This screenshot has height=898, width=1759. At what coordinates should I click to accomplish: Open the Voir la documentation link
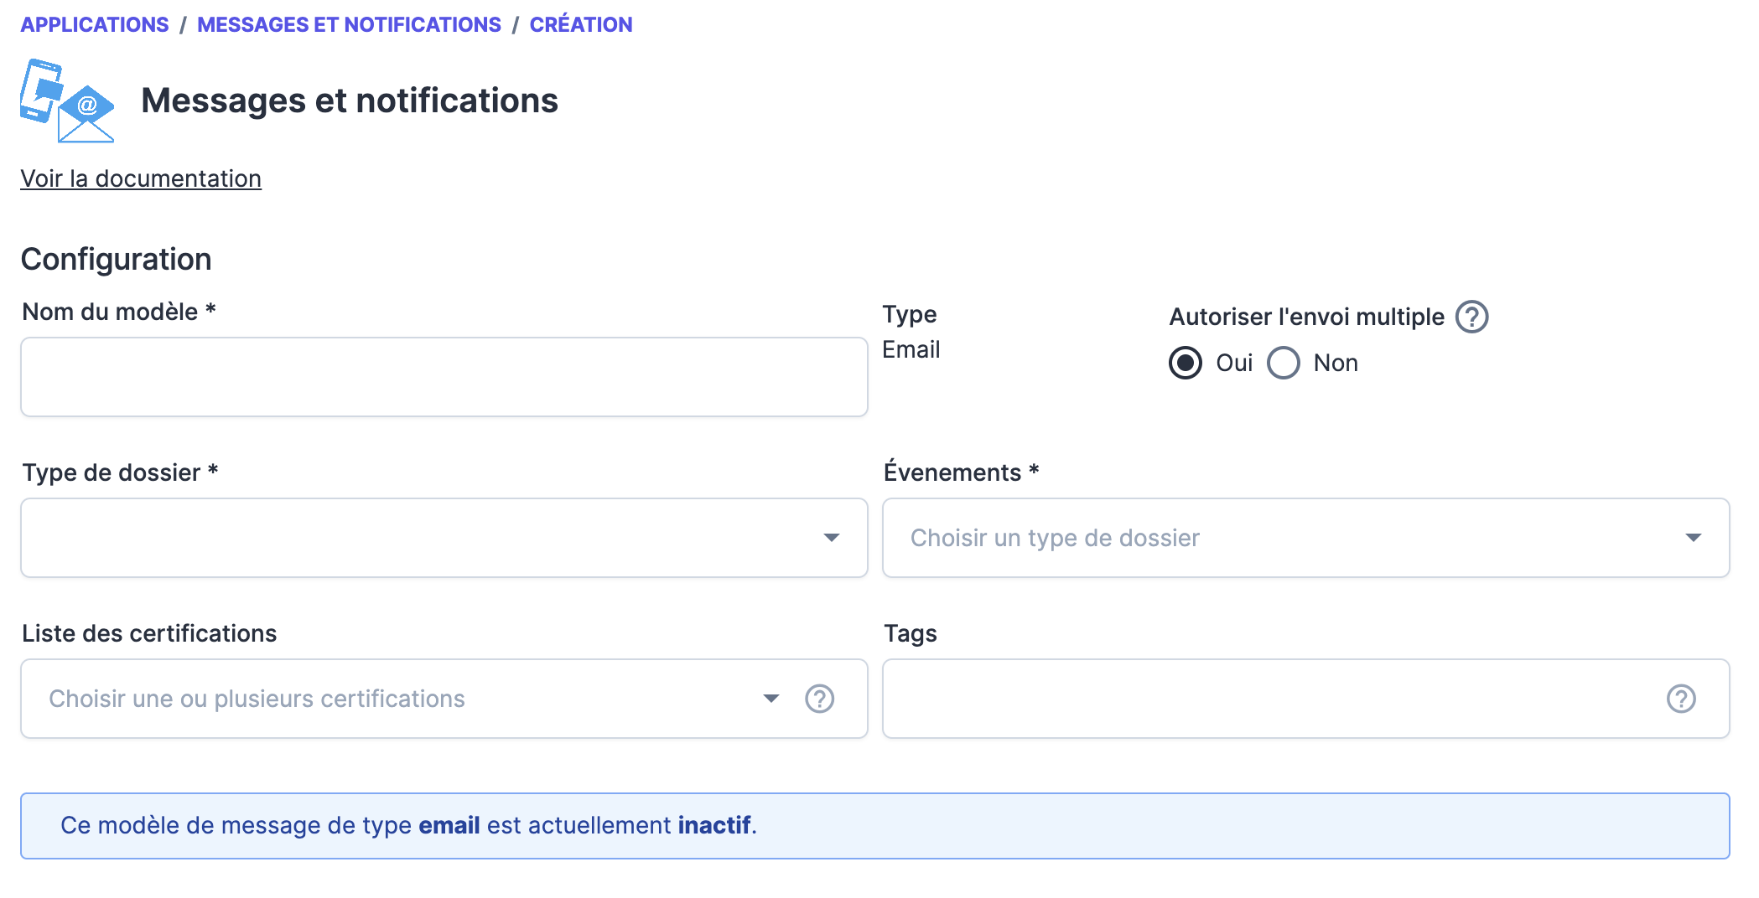click(141, 178)
